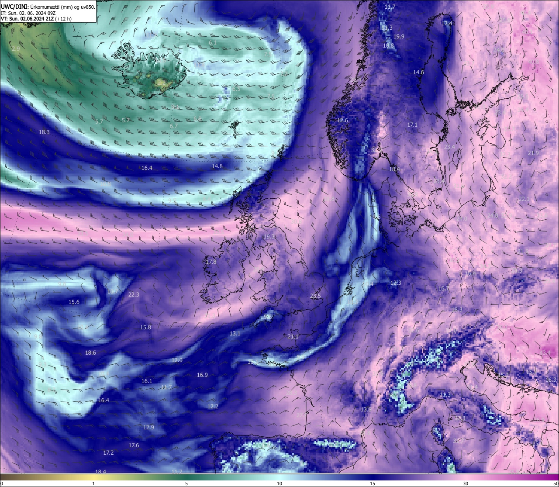The width and height of the screenshot is (559, 487).
Task: Click the 23.5 value over southeast England
Action: [x=315, y=296]
